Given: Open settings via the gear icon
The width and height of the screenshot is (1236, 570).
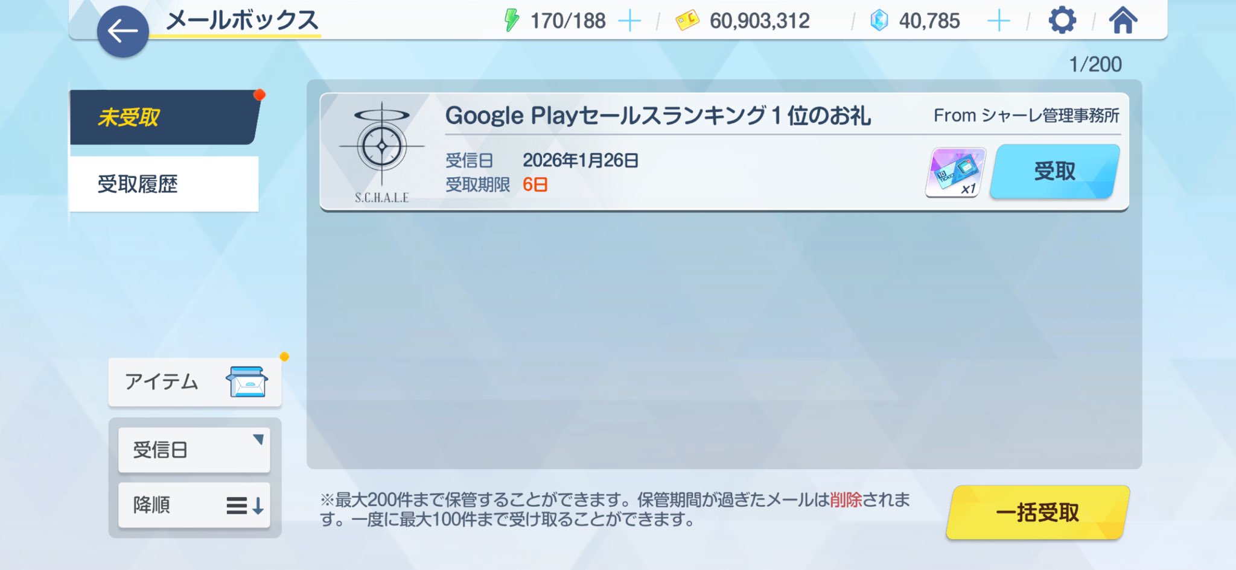Looking at the screenshot, I should [1062, 20].
